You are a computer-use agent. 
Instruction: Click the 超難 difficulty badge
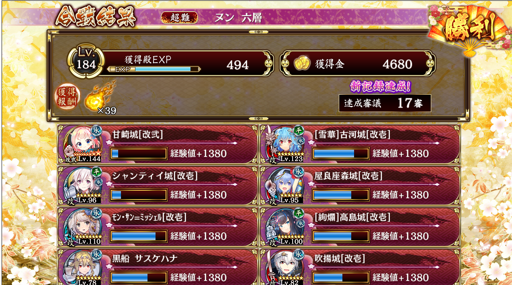click(x=179, y=18)
